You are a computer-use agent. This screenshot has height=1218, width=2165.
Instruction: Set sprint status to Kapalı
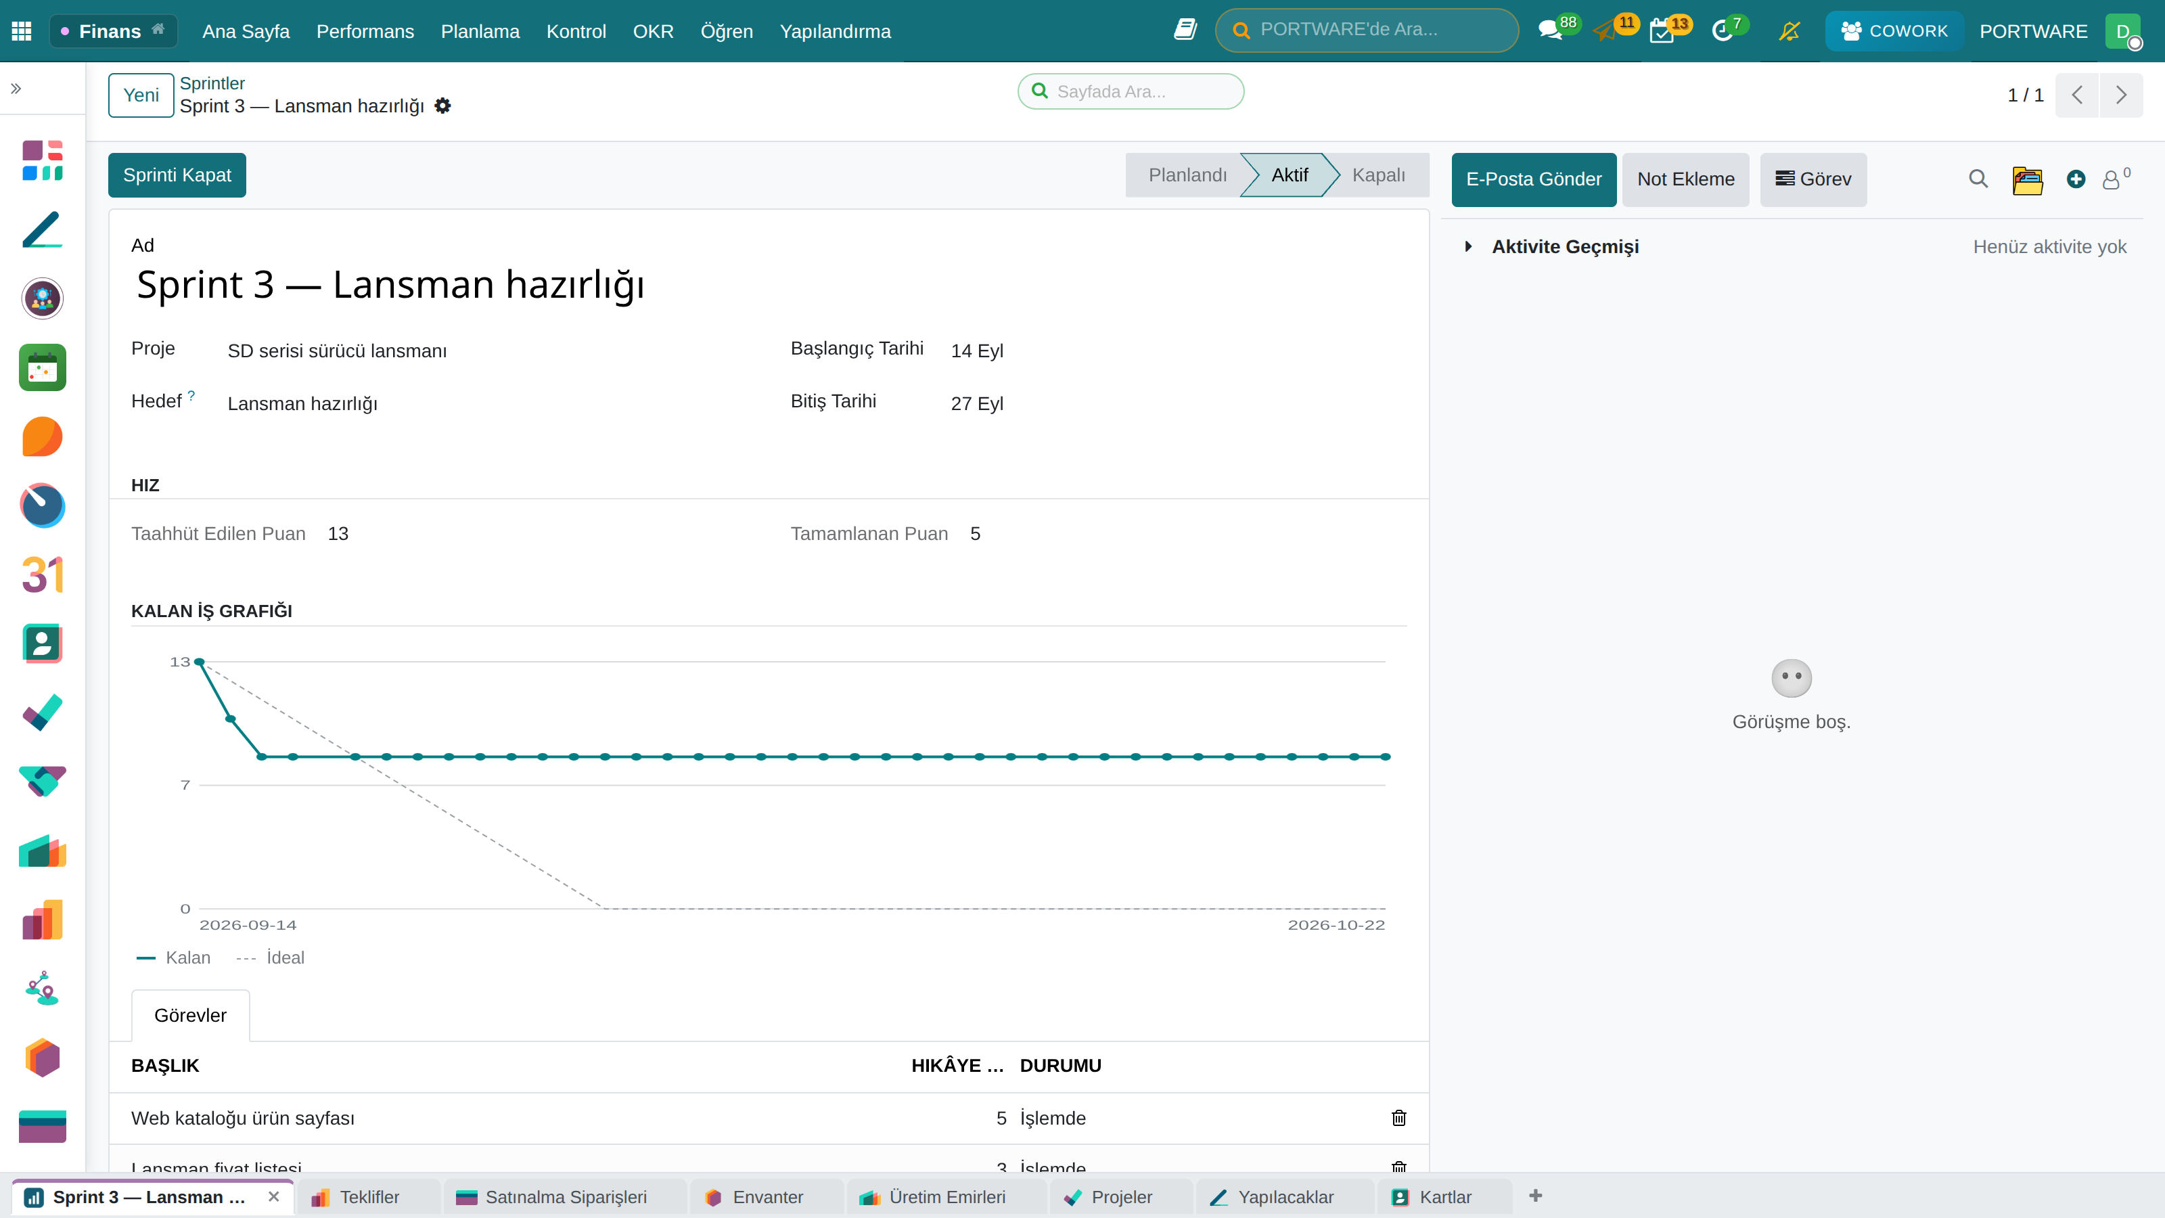click(1378, 175)
